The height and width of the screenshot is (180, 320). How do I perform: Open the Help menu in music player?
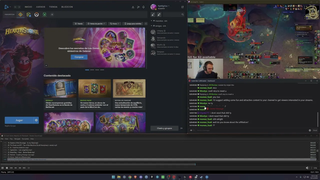32,139
